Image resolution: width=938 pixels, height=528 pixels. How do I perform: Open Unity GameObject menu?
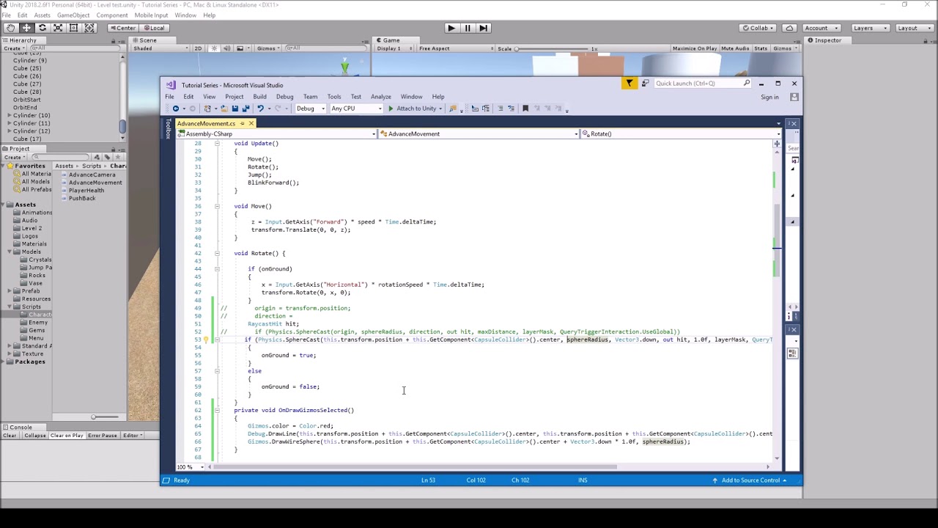[x=73, y=15]
